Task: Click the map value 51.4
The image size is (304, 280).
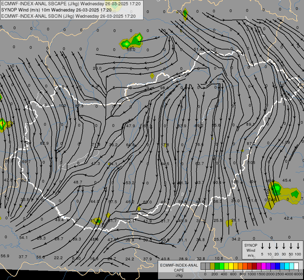Action: [x=198, y=49]
